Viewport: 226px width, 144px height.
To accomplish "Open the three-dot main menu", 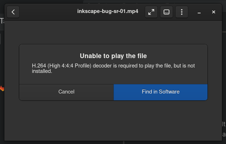I will tap(182, 12).
